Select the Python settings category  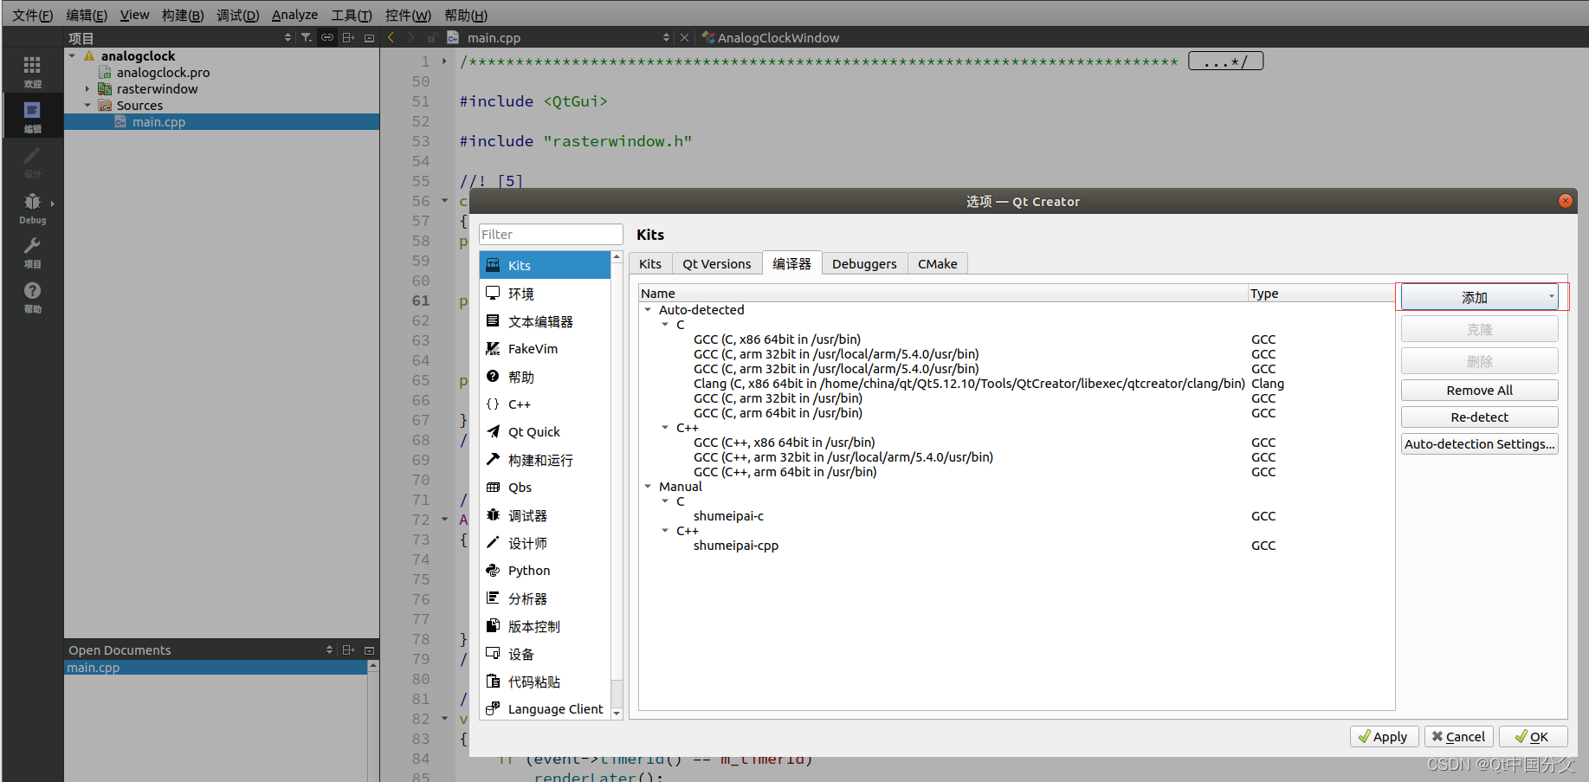pos(528,570)
